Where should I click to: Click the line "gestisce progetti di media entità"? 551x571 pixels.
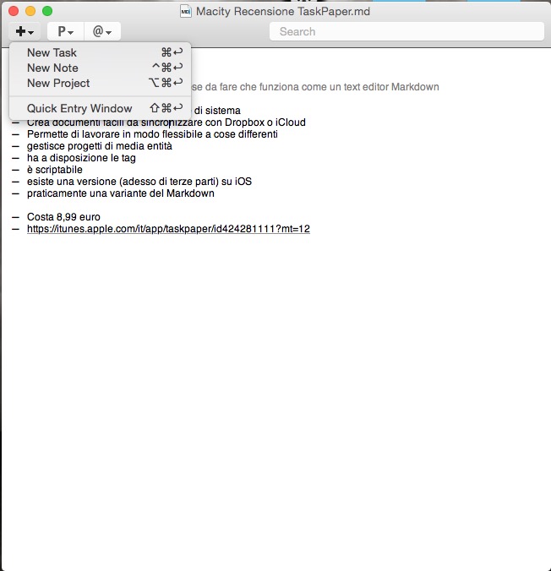click(100, 146)
